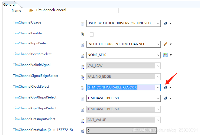This screenshot has width=200, height=135.
Task: Click the TimChannelGpr1InputSelect label
Action: click(x=35, y=108)
